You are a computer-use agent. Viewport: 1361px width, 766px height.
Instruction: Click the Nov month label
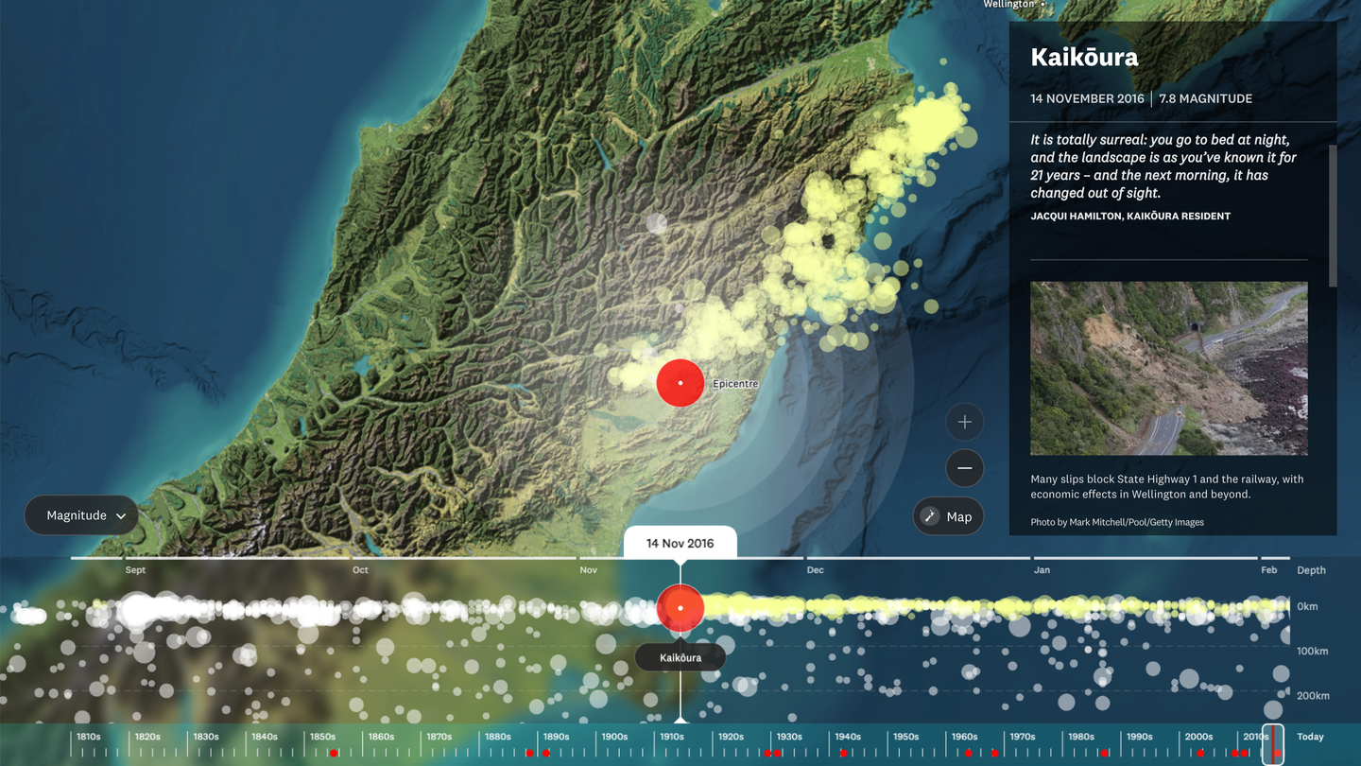[588, 570]
